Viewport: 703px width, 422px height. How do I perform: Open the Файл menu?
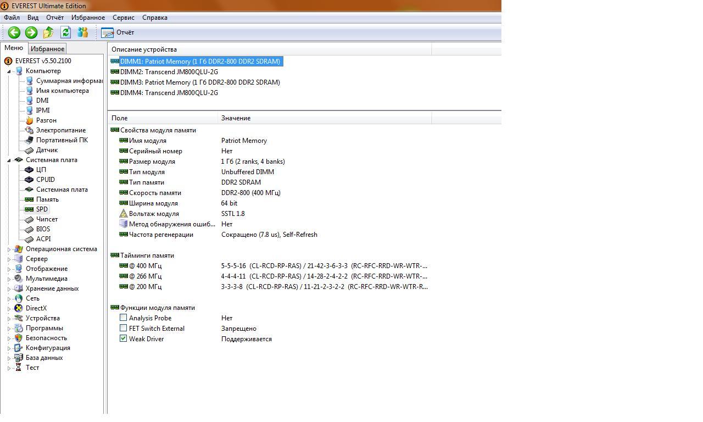coord(12,18)
